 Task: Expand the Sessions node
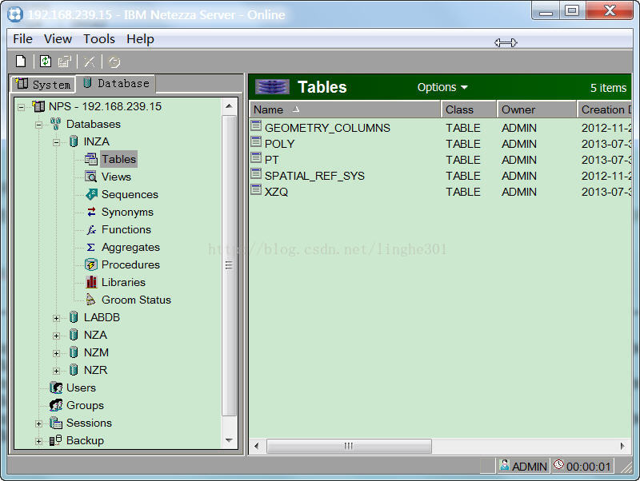pyautogui.click(x=38, y=424)
